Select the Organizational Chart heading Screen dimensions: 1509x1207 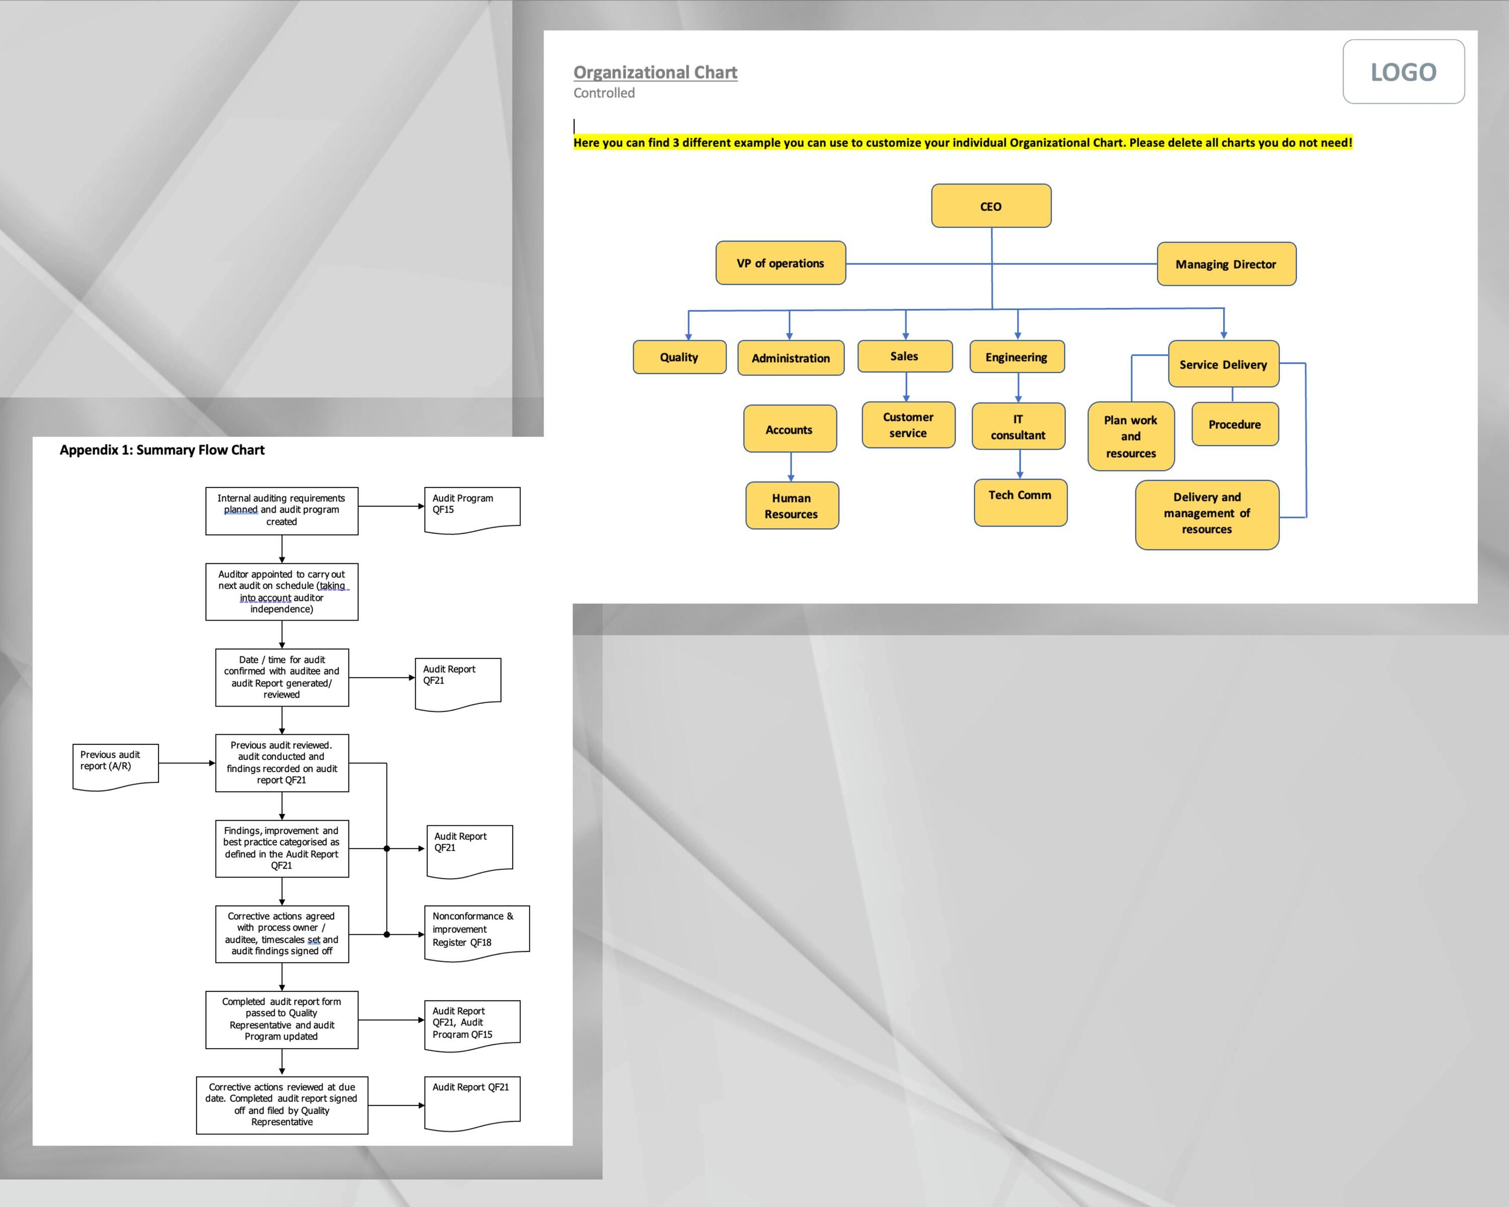click(654, 72)
